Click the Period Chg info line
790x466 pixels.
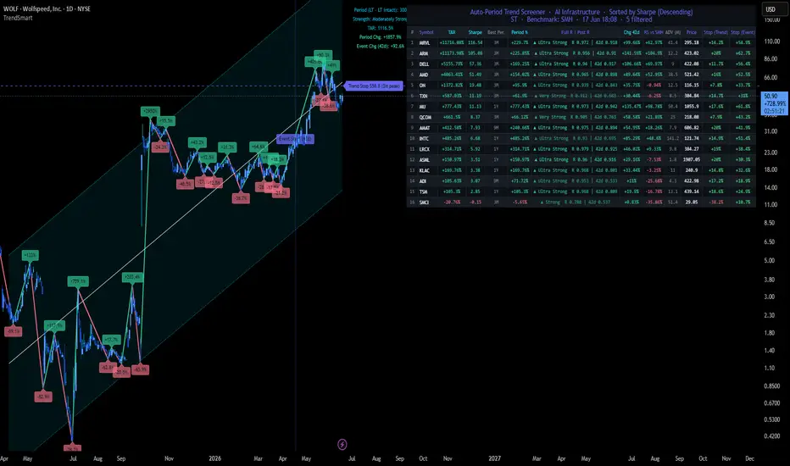point(381,37)
